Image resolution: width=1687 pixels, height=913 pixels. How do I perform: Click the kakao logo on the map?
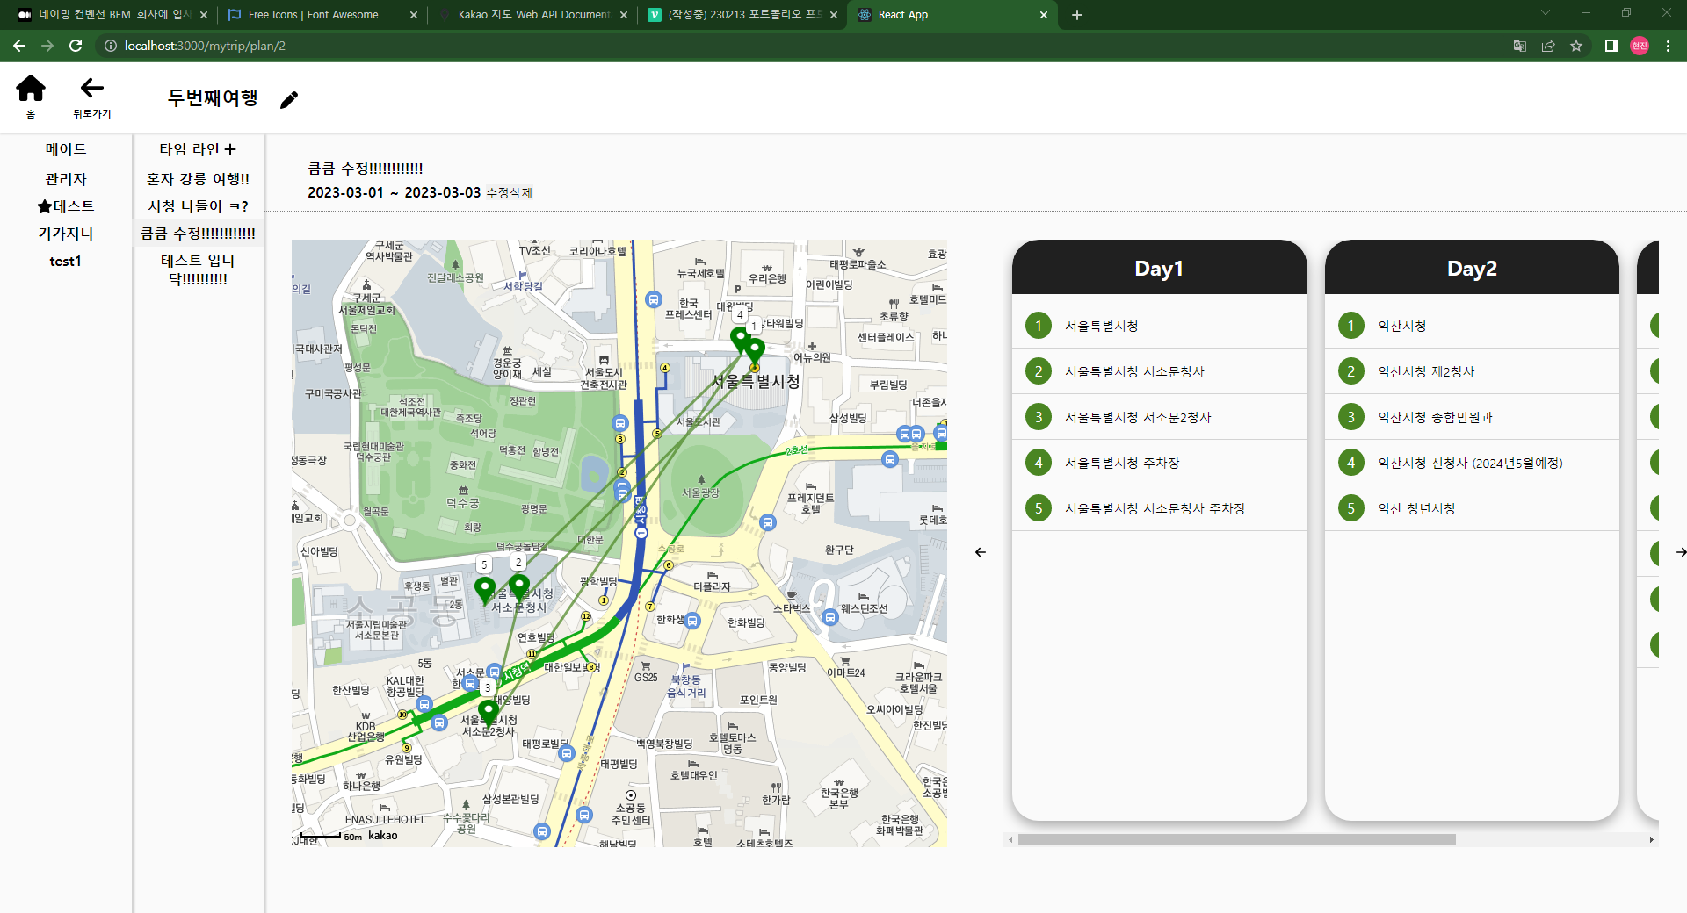383,836
